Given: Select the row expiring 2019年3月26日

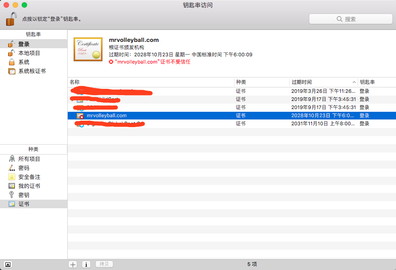Looking at the screenshot, I should pos(232,91).
